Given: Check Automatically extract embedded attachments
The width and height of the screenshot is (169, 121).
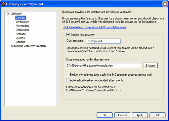Looking at the screenshot, I should pos(68,80).
